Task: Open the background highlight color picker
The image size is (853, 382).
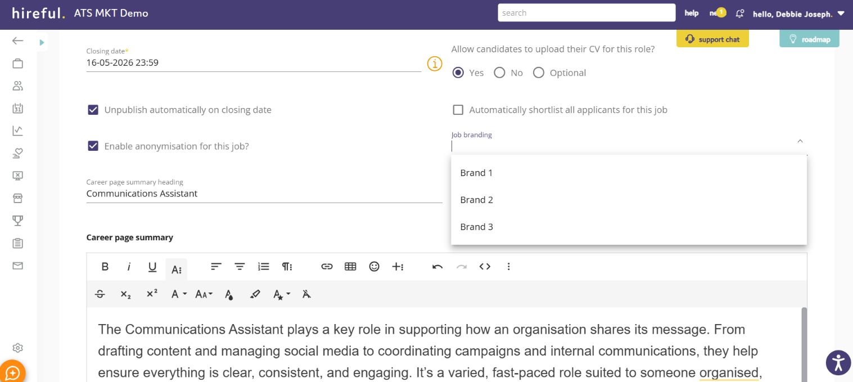Action: (255, 294)
